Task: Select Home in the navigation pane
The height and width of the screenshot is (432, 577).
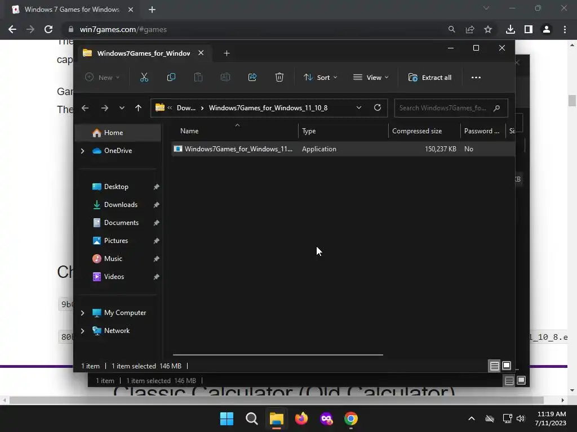Action: tap(118, 133)
